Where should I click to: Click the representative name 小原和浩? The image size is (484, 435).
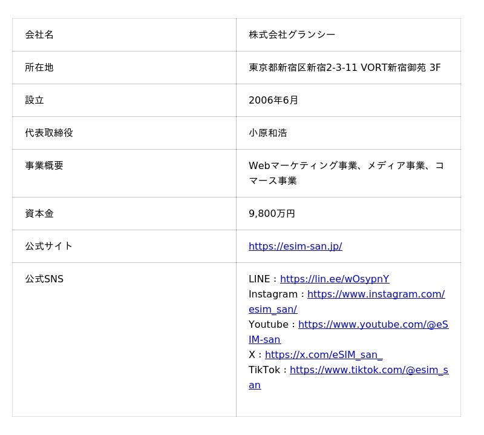coord(268,133)
